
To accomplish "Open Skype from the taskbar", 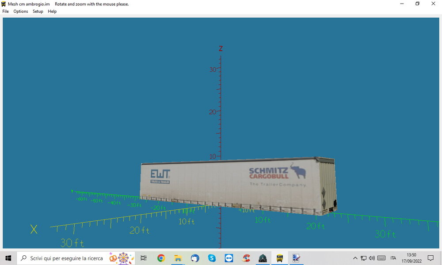I will (212, 258).
